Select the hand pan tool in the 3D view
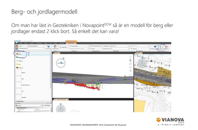 [130, 61]
